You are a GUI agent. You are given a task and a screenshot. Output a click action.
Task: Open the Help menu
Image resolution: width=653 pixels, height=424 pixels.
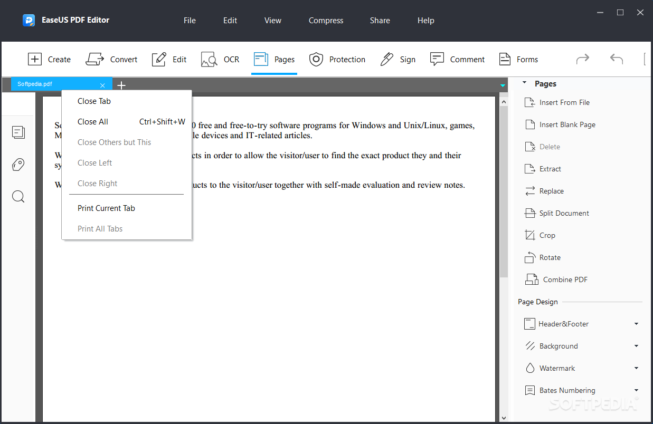pos(426,21)
